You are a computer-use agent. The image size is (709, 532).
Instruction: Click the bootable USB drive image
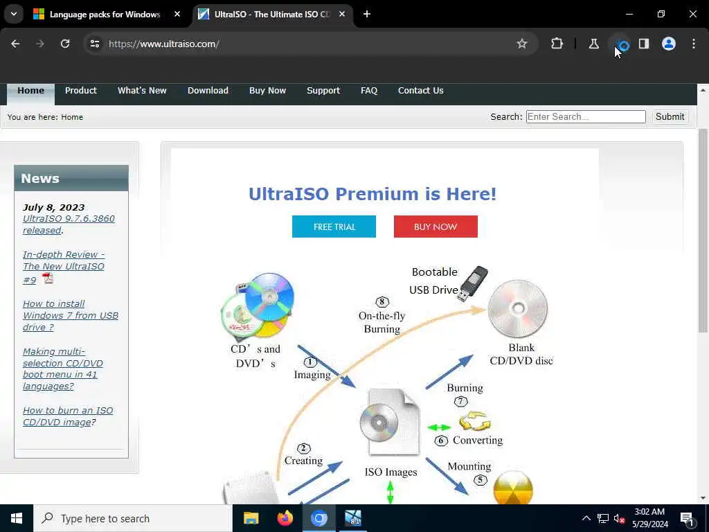point(472,283)
